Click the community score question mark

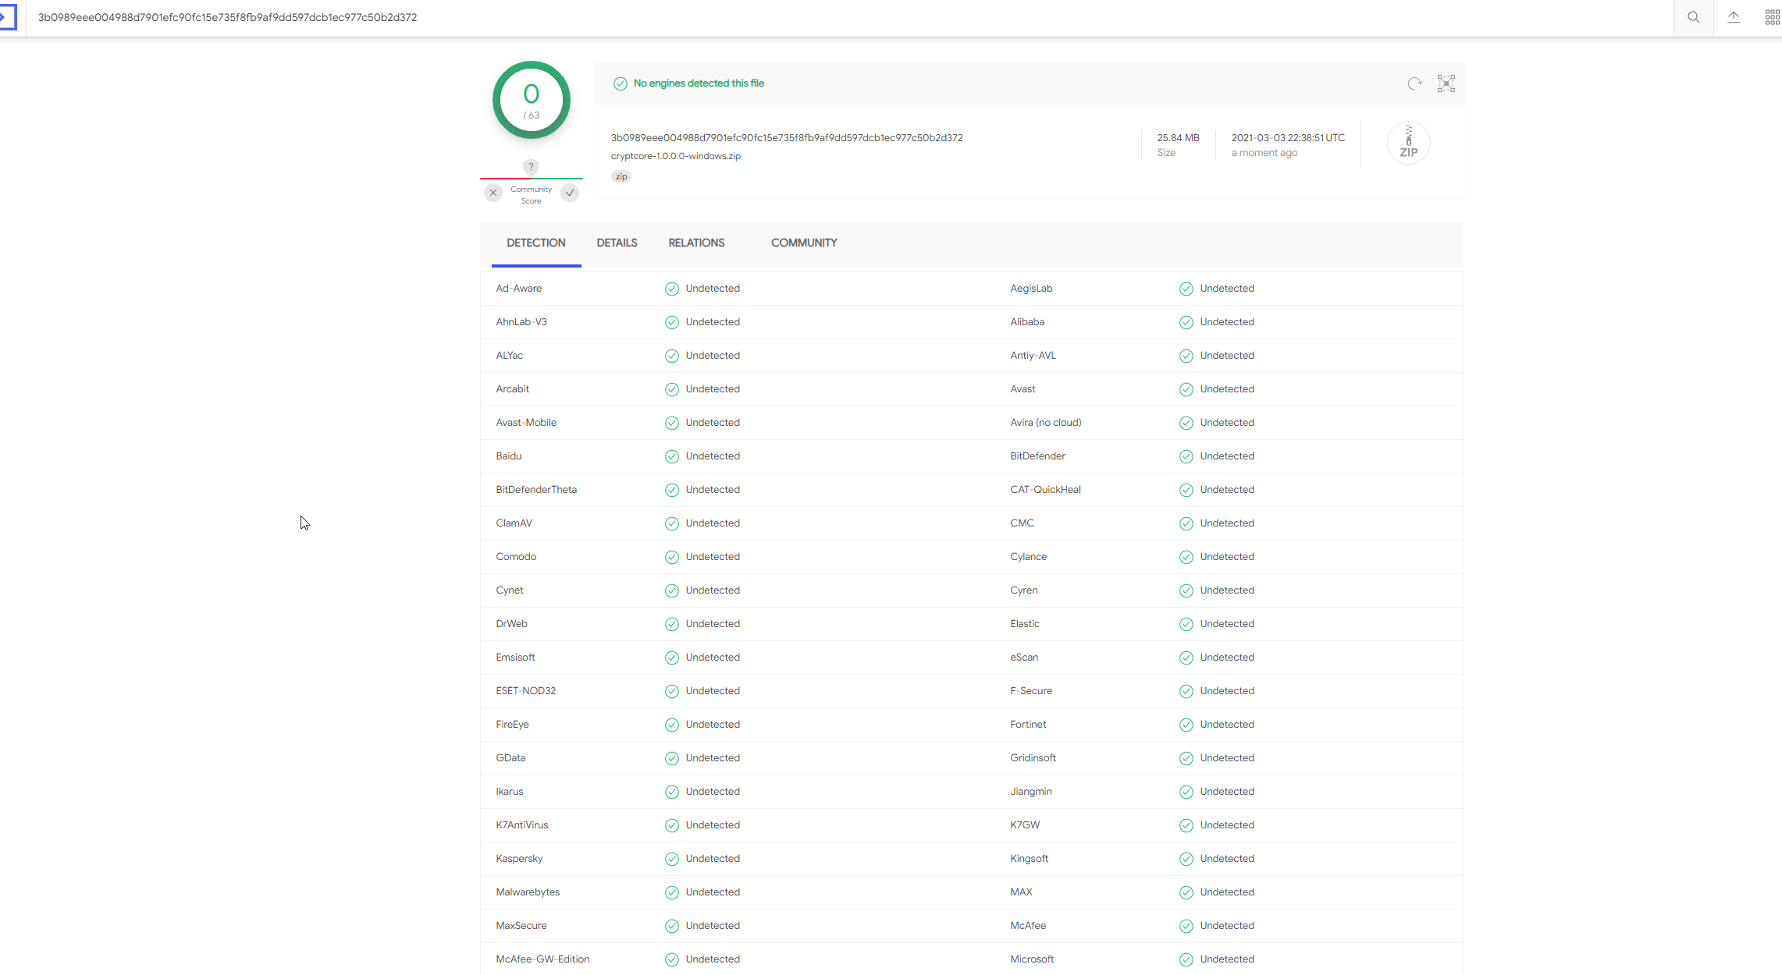[531, 167]
